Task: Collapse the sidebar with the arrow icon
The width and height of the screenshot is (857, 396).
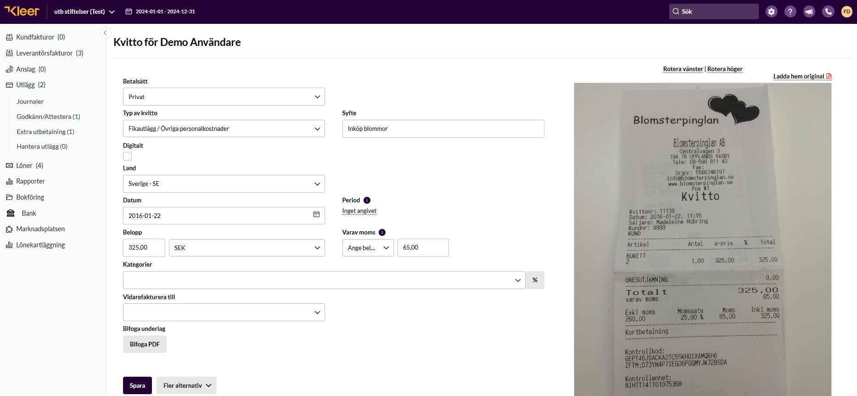Action: [x=105, y=33]
